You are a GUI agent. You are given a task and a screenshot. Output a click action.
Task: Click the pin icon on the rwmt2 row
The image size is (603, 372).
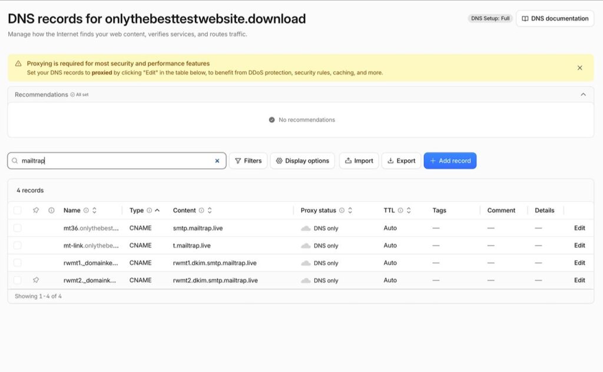(x=36, y=280)
